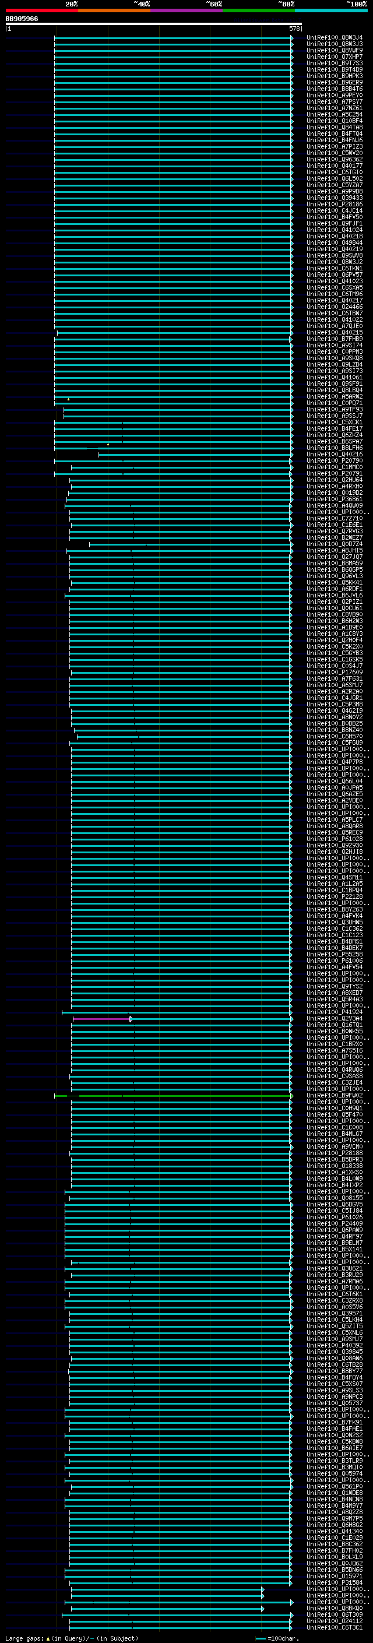Select hit label UniRef100_P24409

coord(335,1223)
